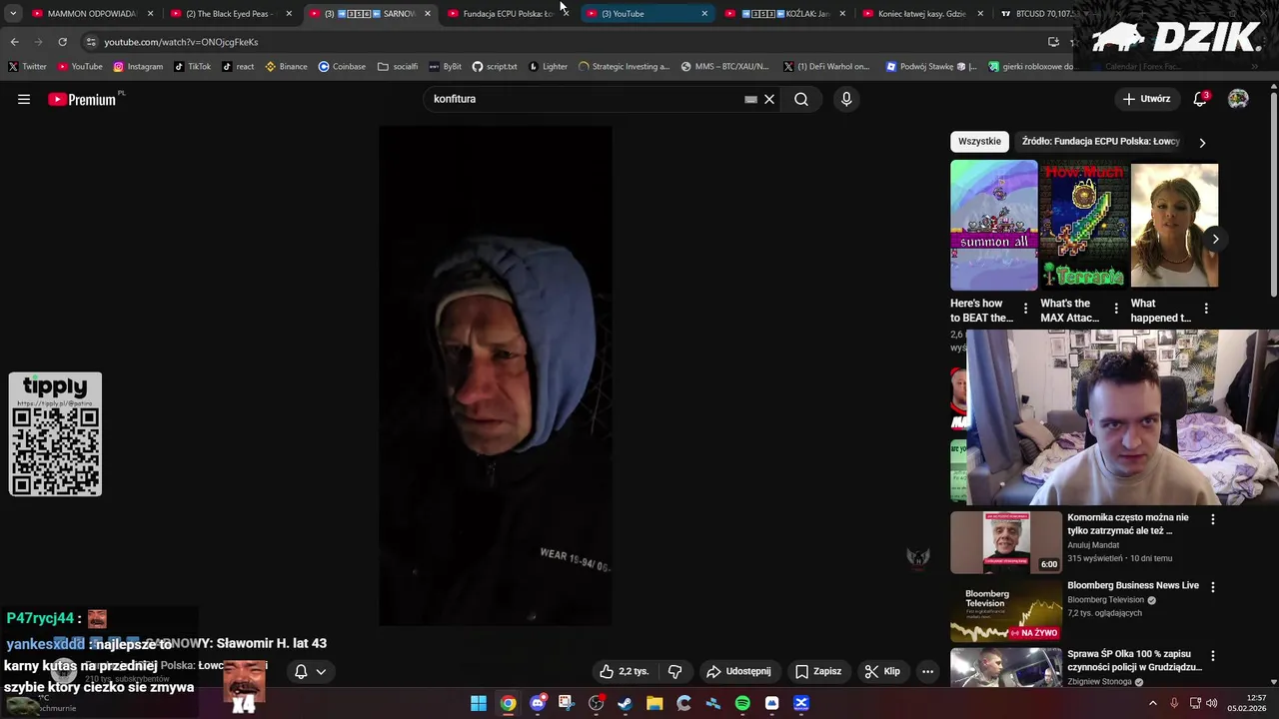Screen dimensions: 1279x719
Task: Open Spotify from the taskbar
Action: coord(742,703)
